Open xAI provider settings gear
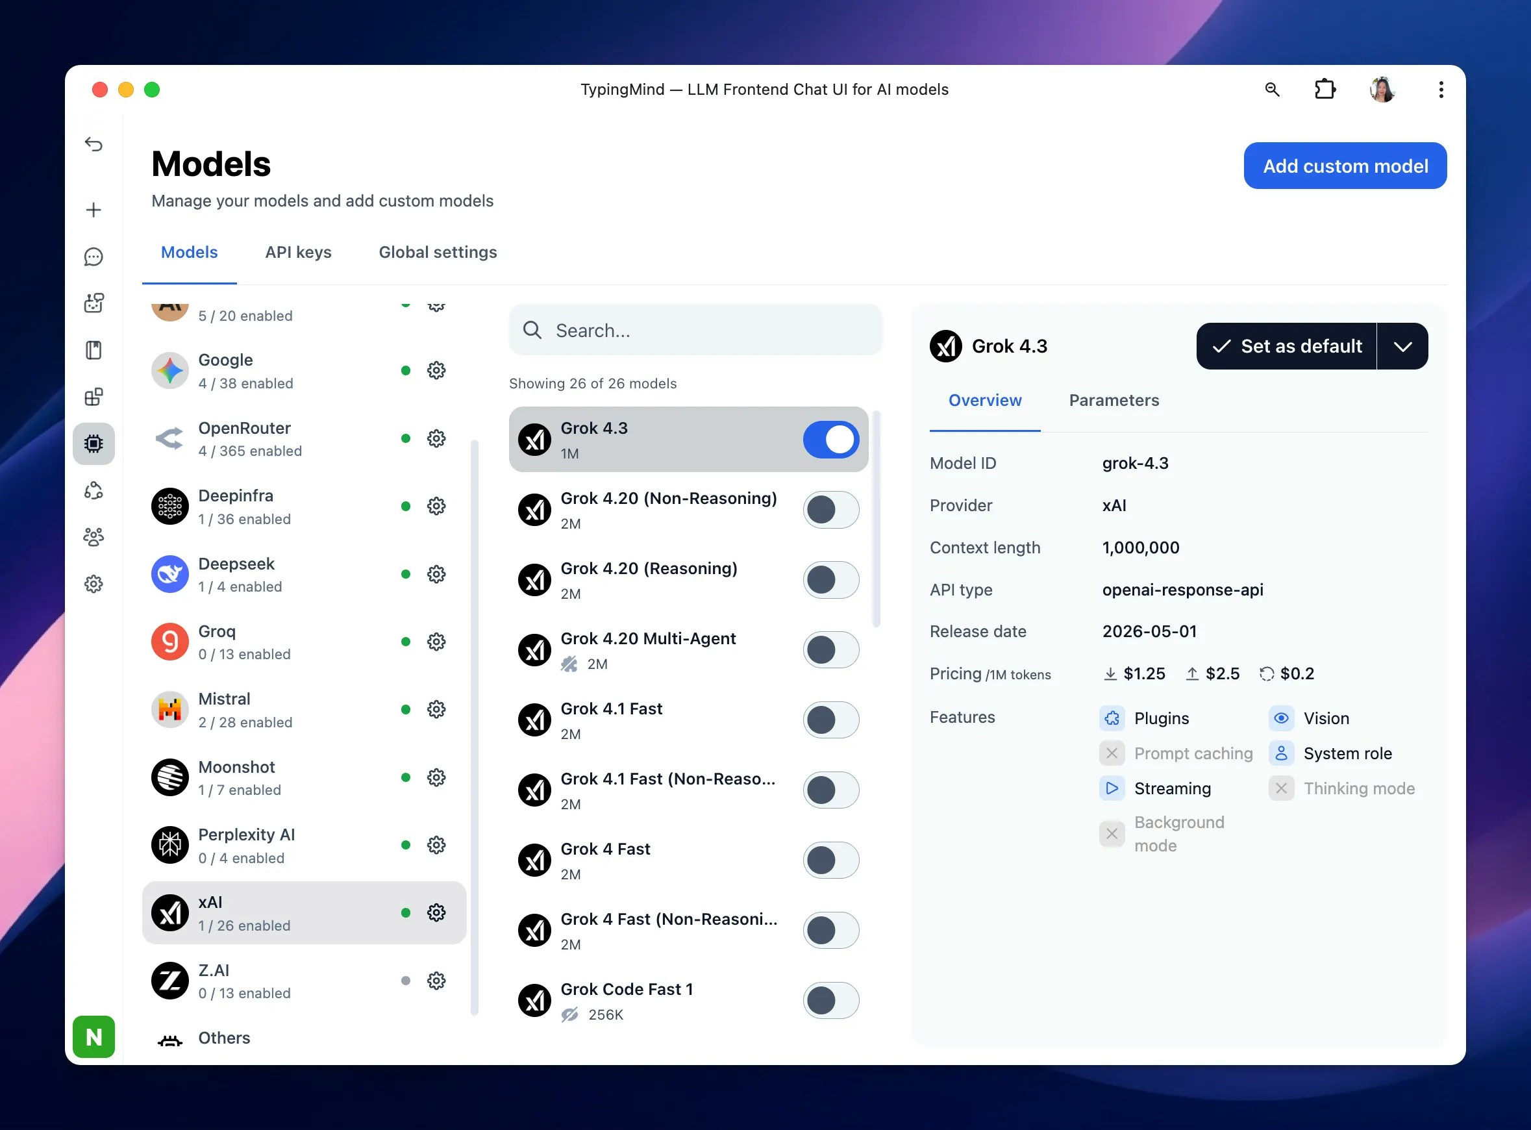The height and width of the screenshot is (1130, 1531). (x=436, y=913)
